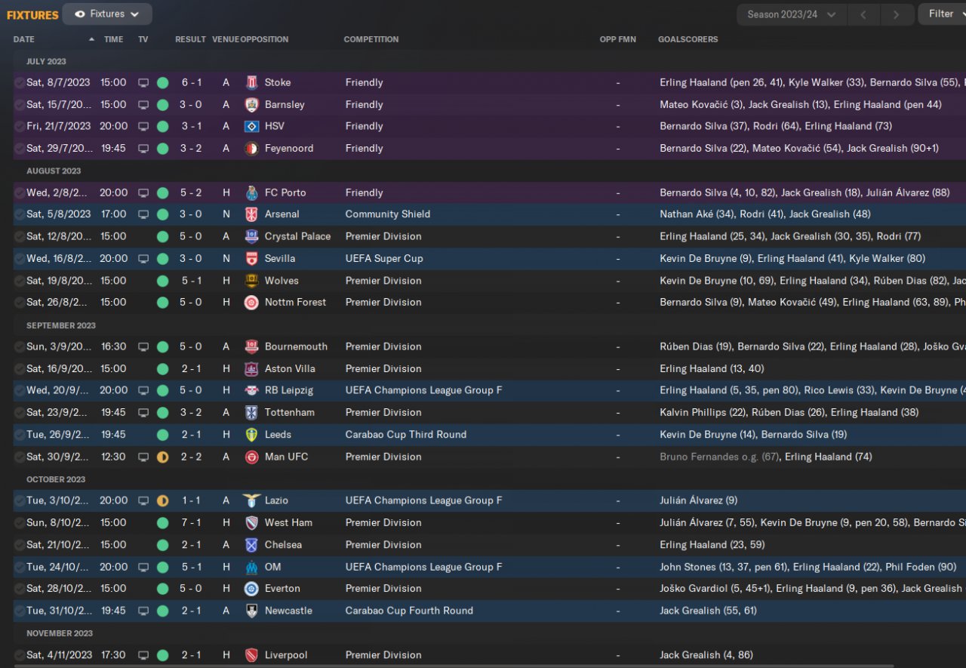Sort by the Competition column header
Image resolution: width=966 pixels, height=668 pixels.
coord(371,39)
